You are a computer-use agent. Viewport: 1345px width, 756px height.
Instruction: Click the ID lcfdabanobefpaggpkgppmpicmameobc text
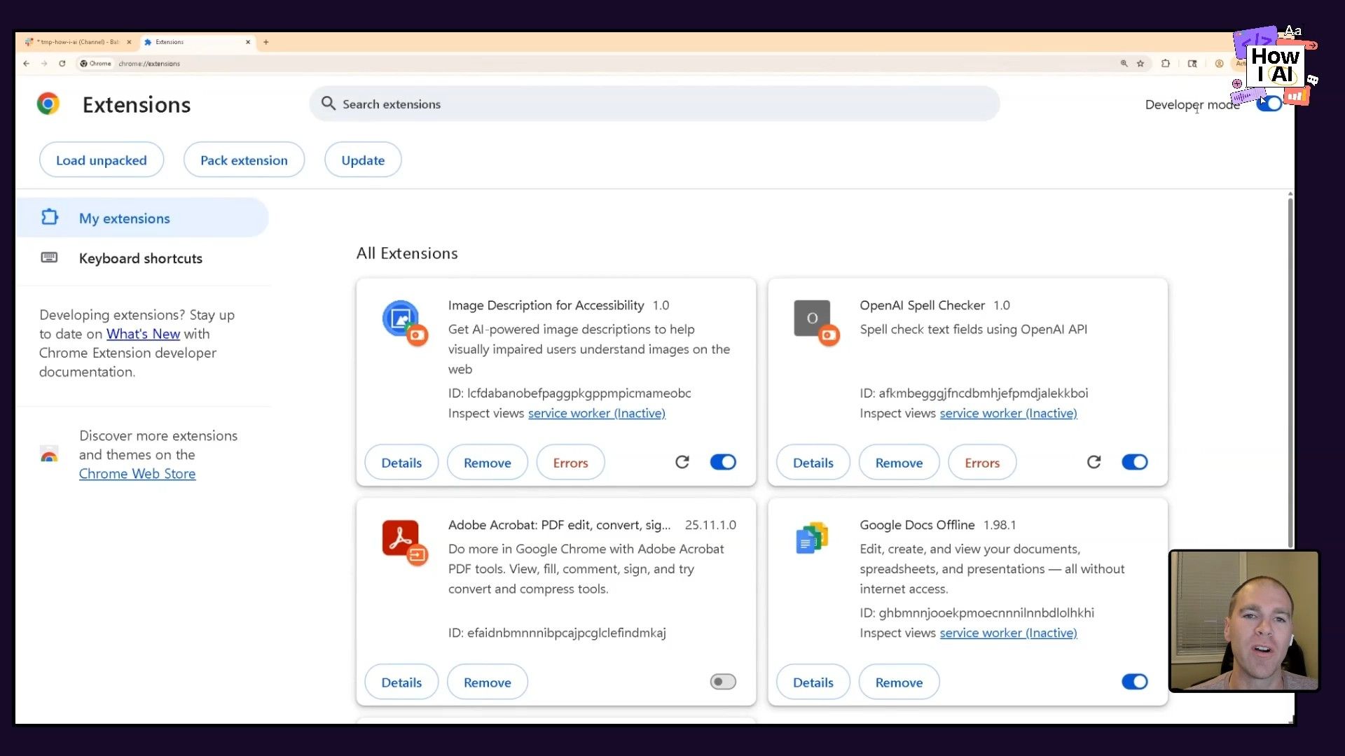[570, 393]
